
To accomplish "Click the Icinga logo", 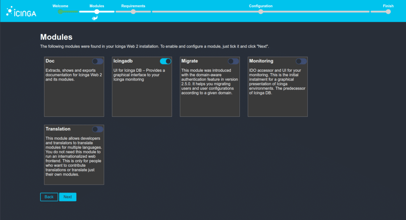I will tap(21, 12).
